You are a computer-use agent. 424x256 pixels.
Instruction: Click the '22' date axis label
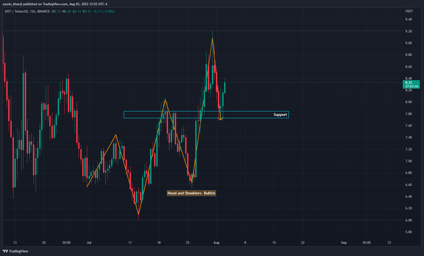click(303, 243)
